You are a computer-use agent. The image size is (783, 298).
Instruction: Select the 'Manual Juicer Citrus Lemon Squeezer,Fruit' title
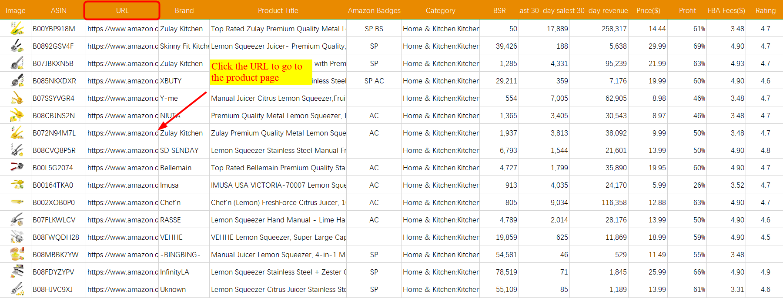point(279,98)
